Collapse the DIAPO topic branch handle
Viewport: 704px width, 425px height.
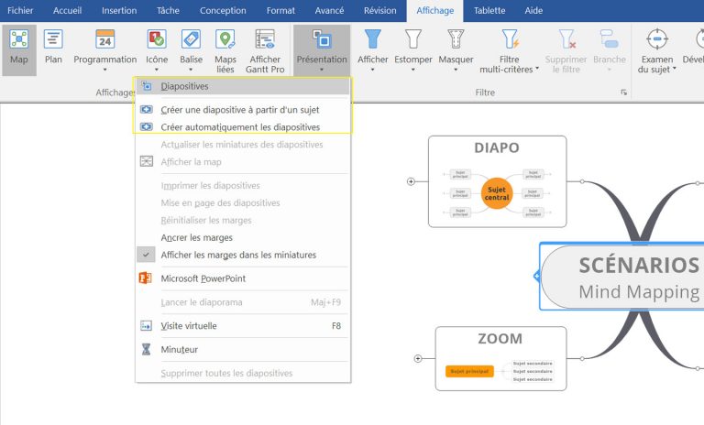point(411,181)
